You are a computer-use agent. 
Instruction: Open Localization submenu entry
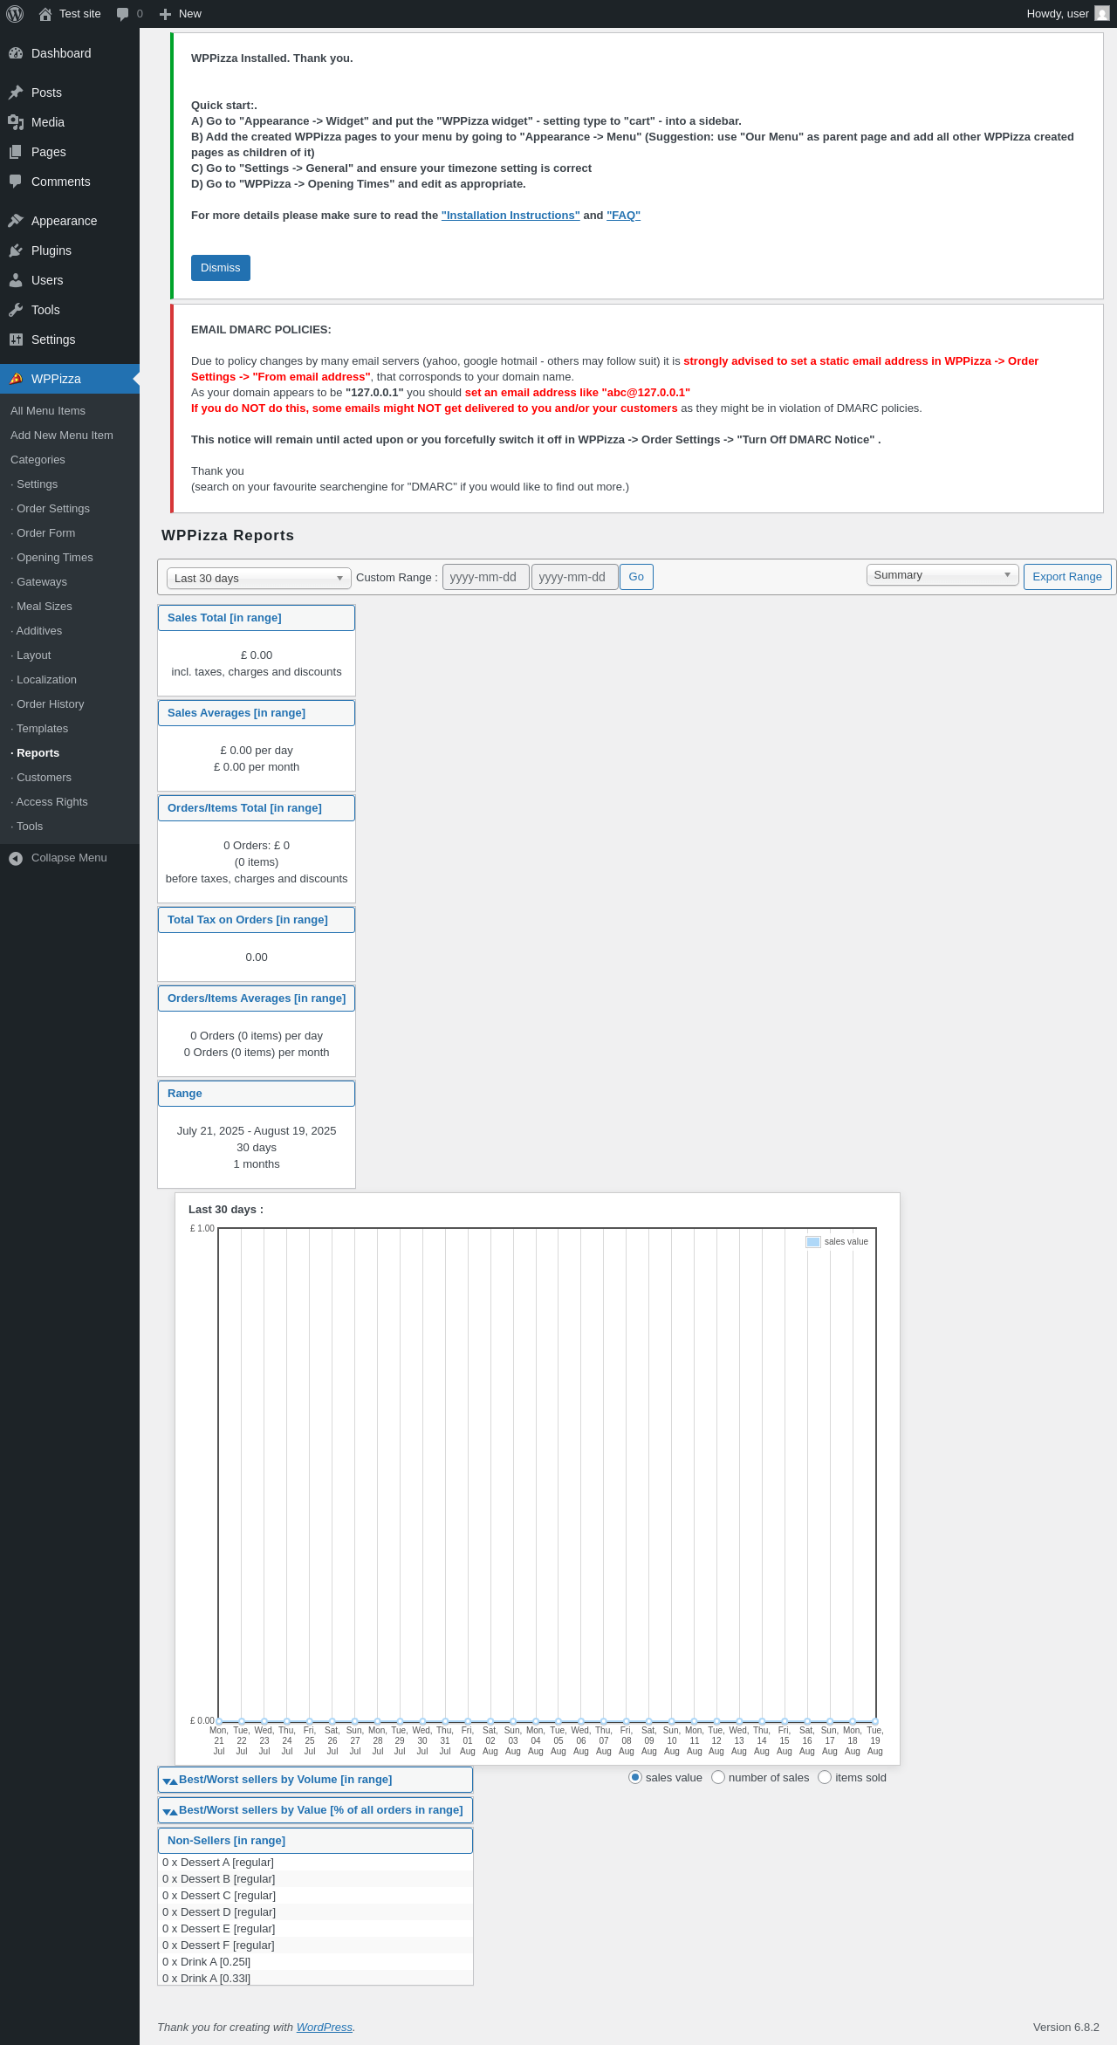[x=44, y=680]
